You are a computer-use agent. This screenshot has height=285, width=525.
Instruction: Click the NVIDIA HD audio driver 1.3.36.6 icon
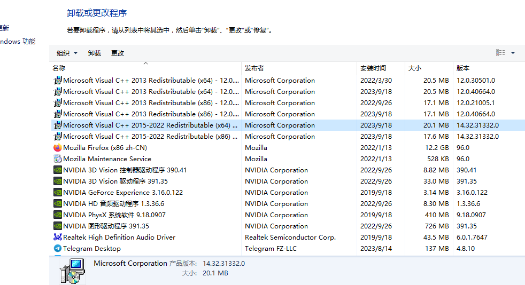point(58,203)
